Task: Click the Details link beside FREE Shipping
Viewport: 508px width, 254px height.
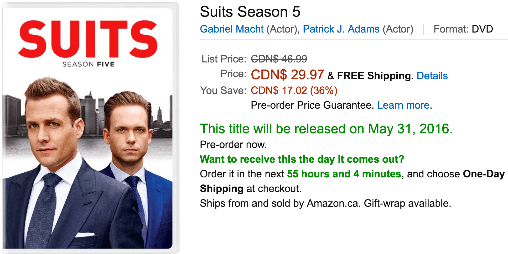Action: [x=432, y=76]
